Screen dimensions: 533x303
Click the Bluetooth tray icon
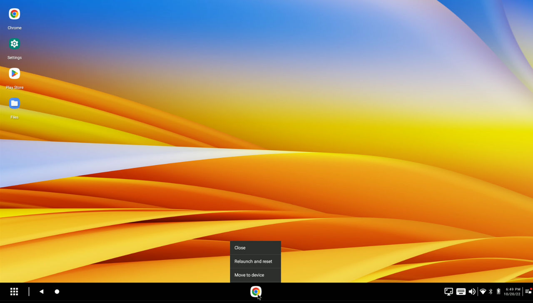coord(491,292)
